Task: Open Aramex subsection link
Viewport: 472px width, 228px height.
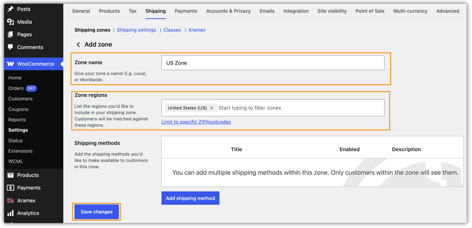Action: click(197, 30)
